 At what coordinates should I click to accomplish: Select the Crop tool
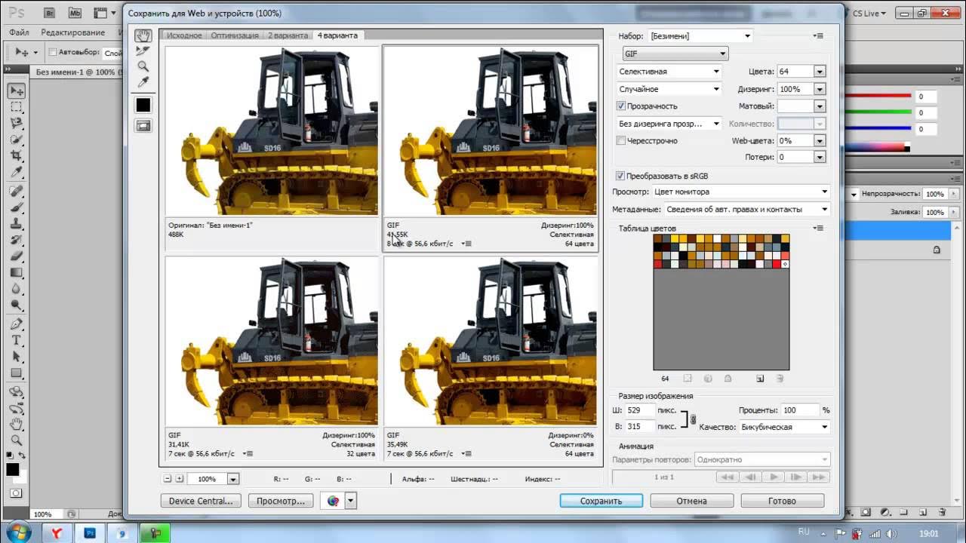pos(17,155)
